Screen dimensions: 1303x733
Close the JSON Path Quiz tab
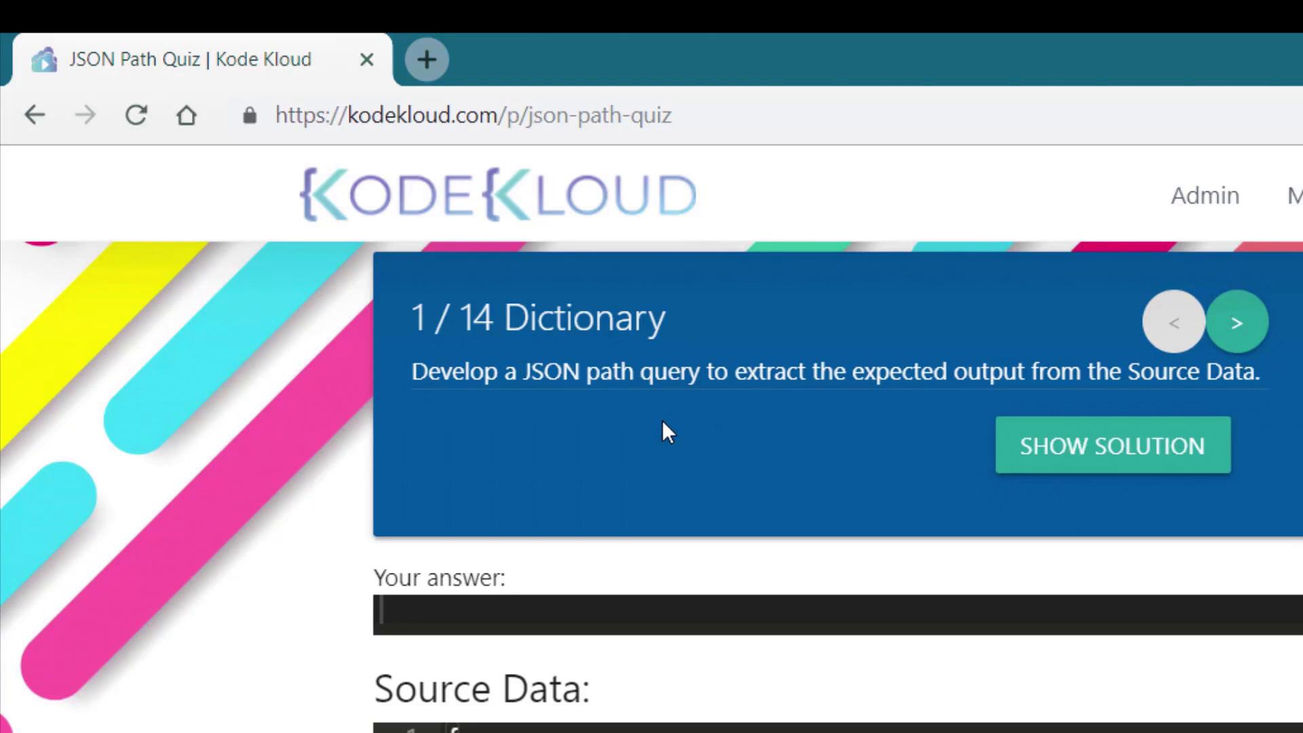pyautogui.click(x=367, y=60)
